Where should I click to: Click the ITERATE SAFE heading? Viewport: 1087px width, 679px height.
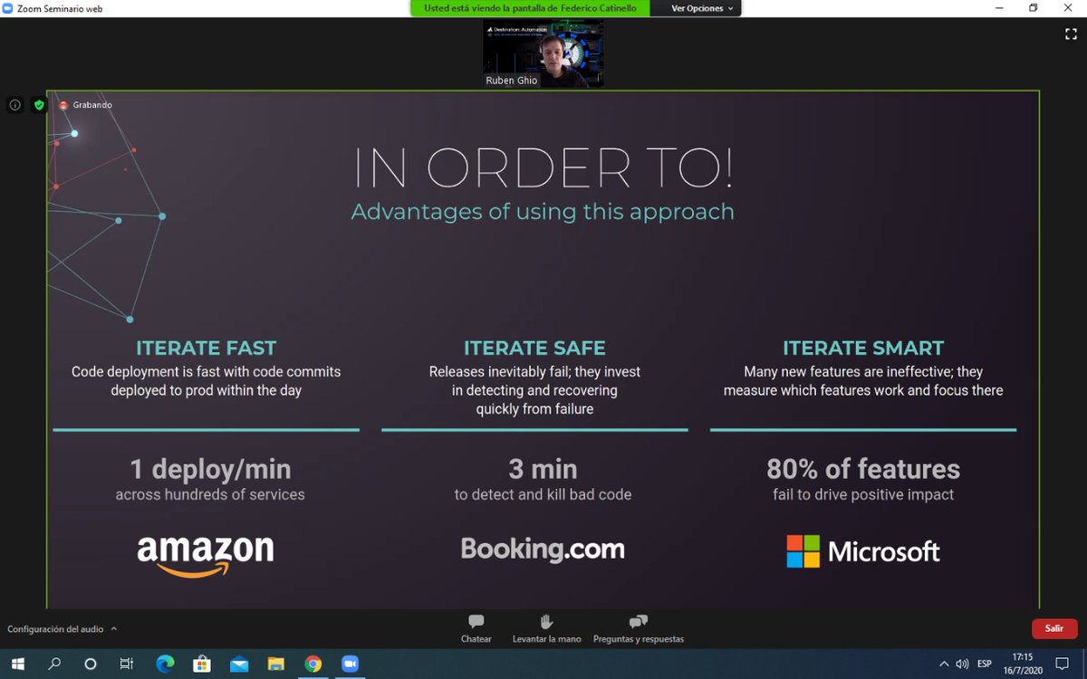[x=534, y=348]
